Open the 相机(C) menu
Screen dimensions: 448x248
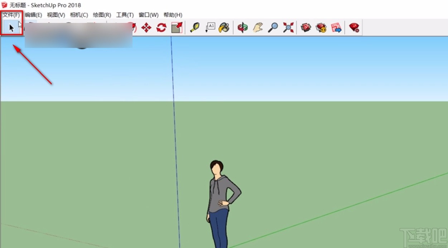coord(78,15)
